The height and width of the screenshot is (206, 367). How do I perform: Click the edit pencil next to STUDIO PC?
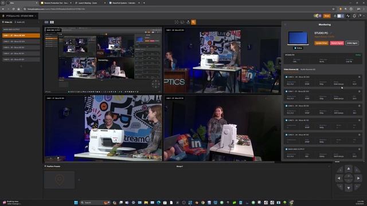(331, 33)
